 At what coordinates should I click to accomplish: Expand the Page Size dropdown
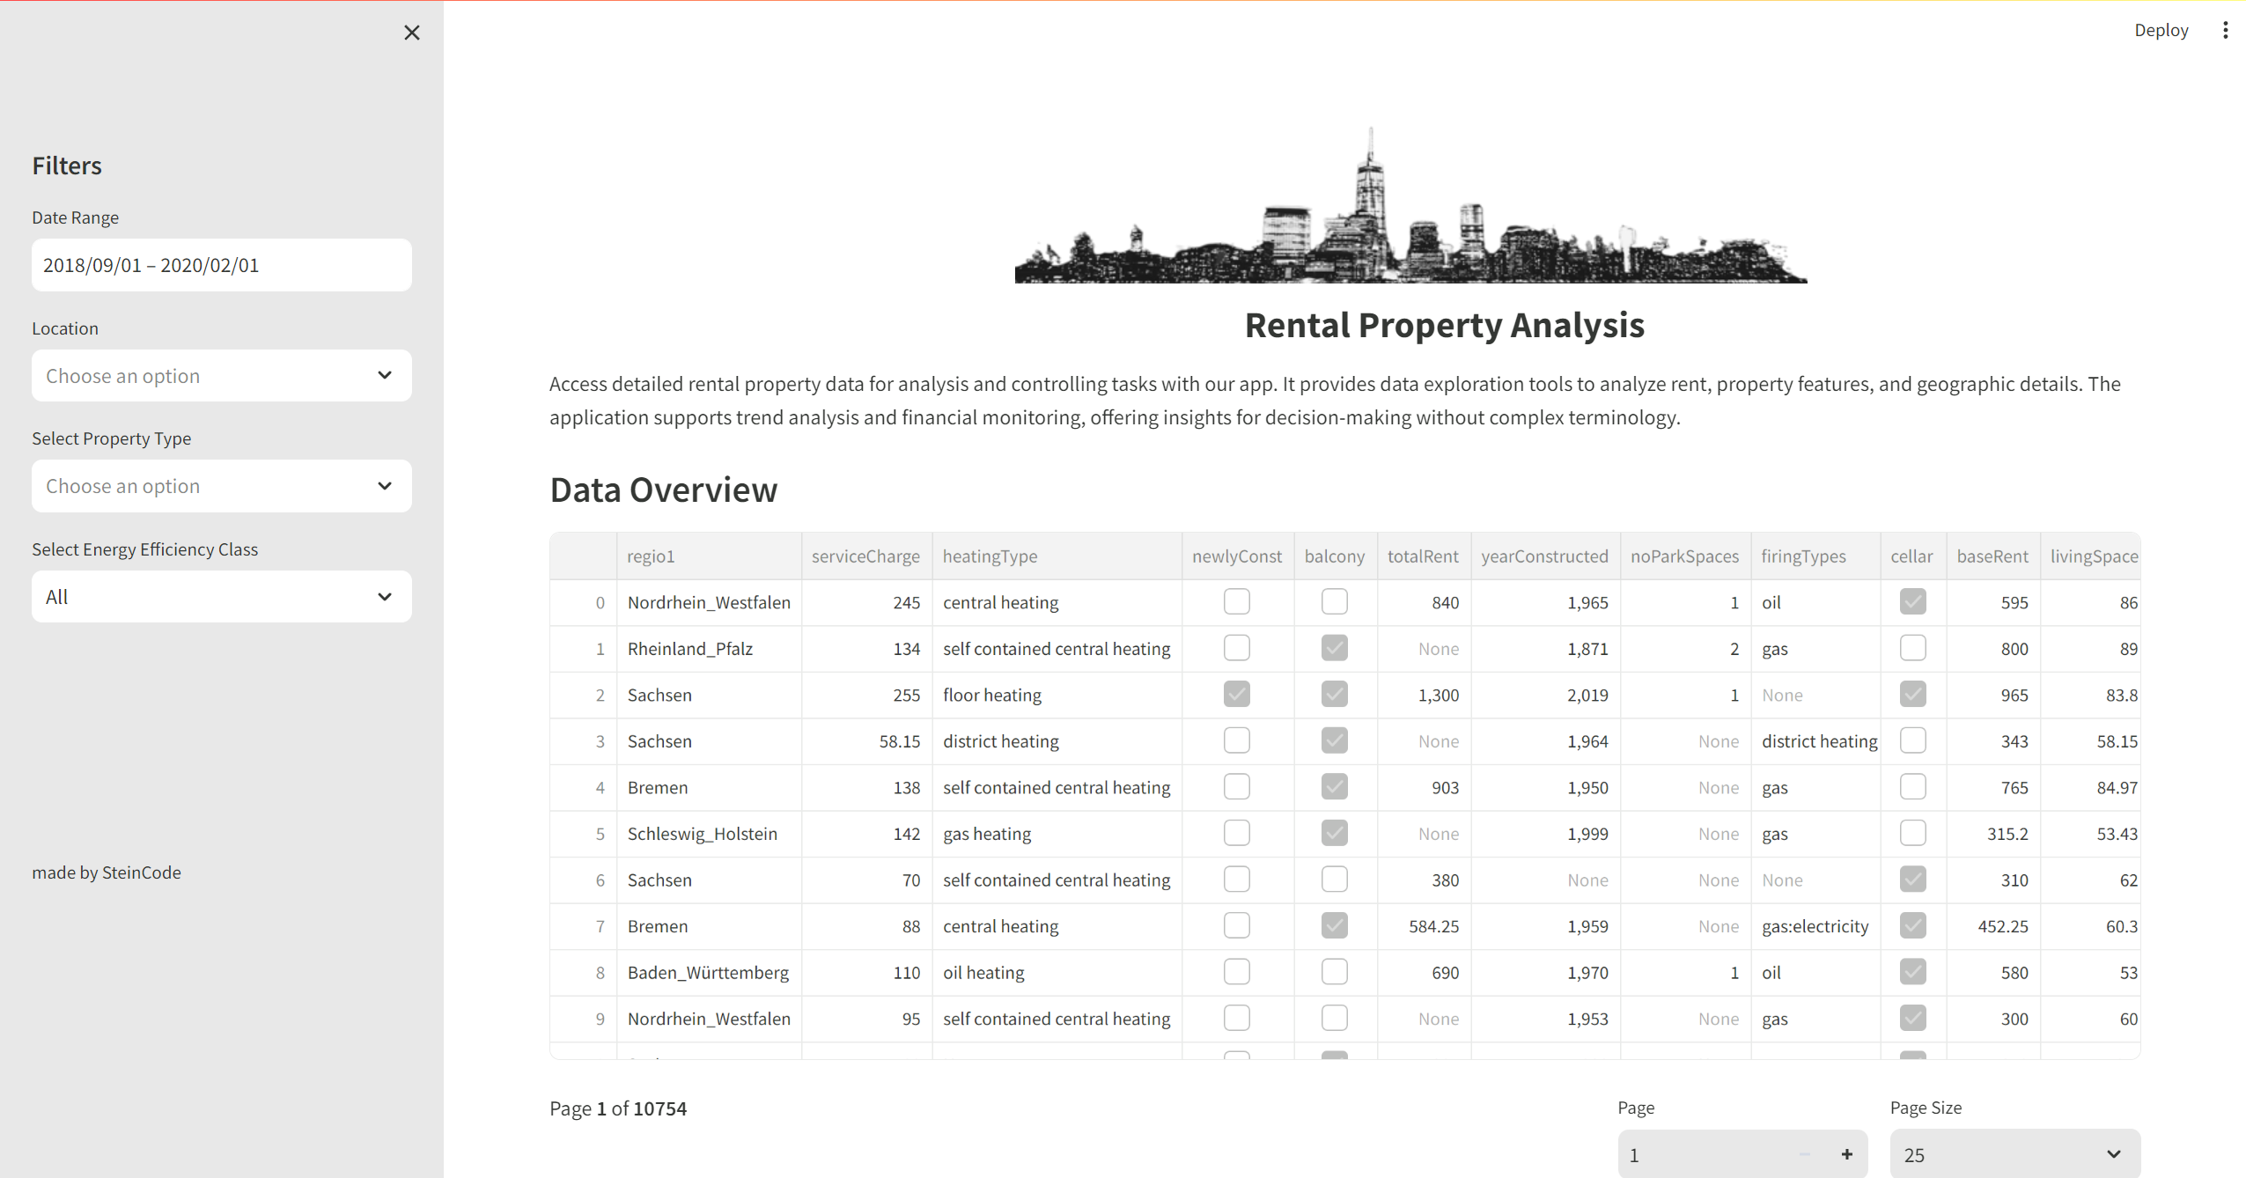(x=2014, y=1154)
